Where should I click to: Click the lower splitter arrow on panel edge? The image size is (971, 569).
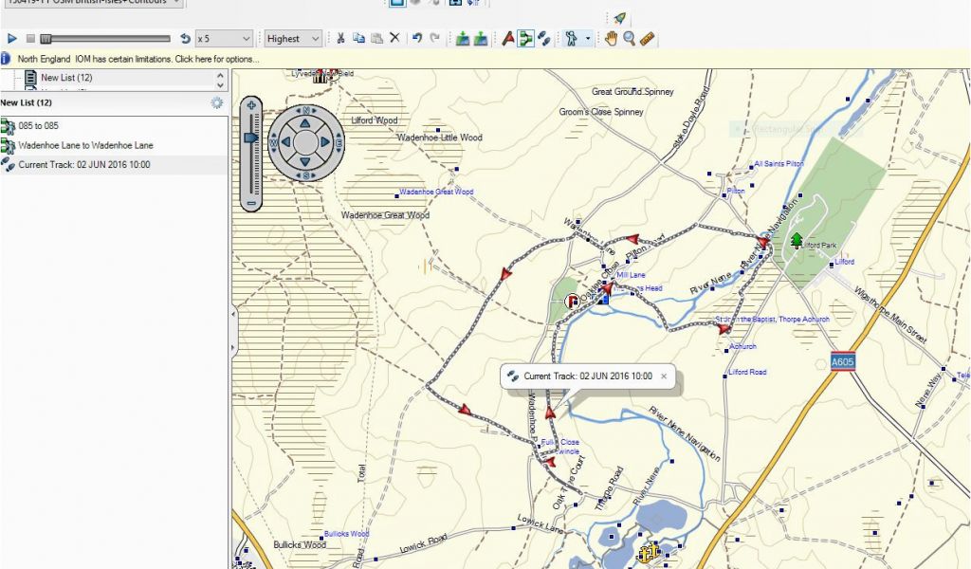coord(233,347)
